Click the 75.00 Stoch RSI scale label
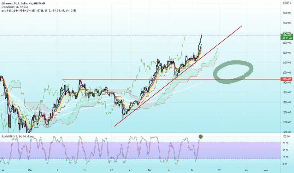 285,143
